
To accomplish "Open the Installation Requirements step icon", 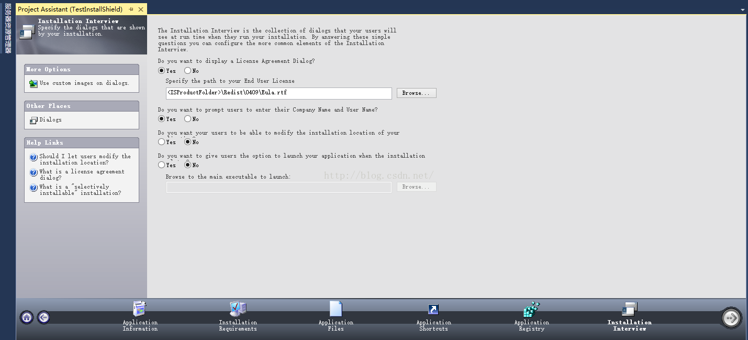I will coord(238,309).
